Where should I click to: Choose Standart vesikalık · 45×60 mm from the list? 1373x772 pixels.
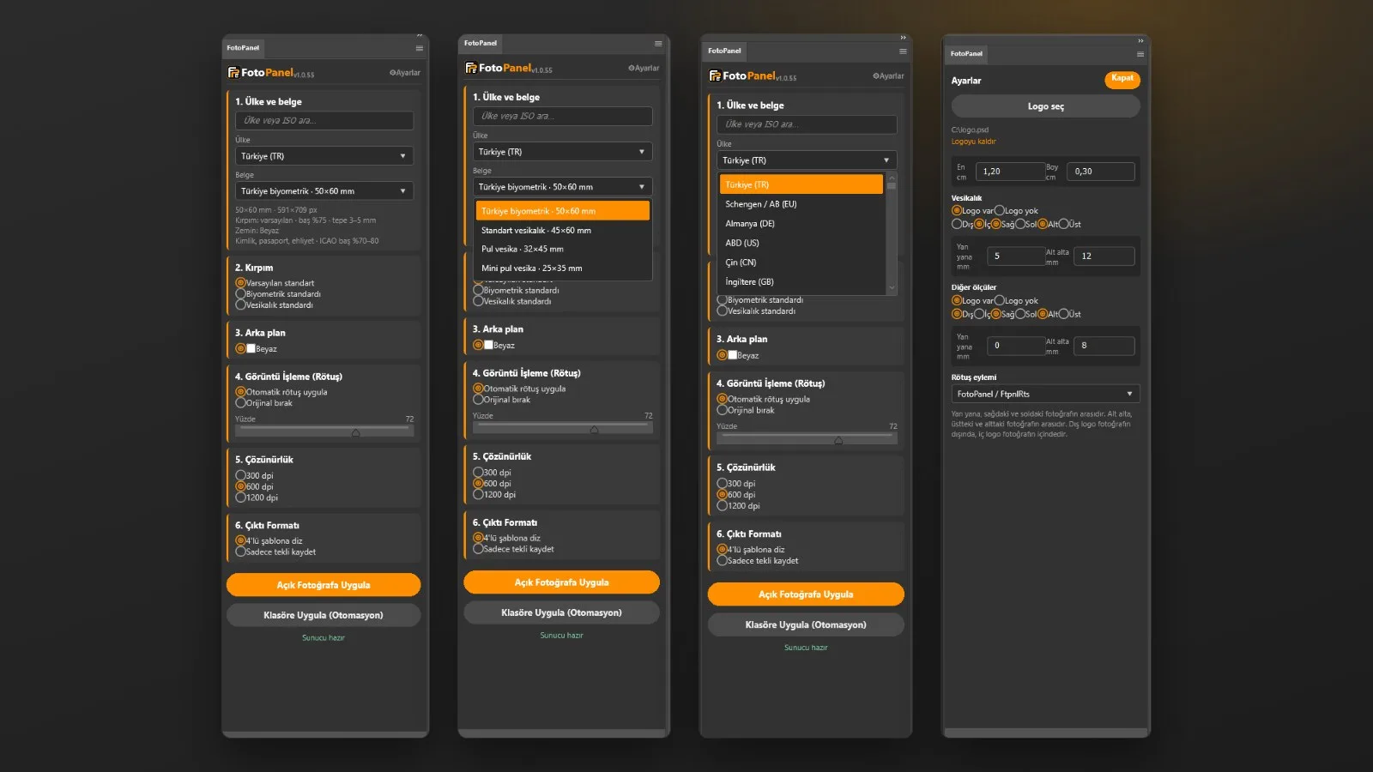563,230
